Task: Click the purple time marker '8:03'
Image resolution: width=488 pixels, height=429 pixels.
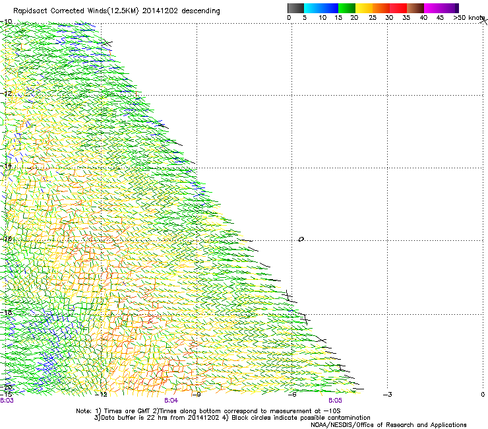Action: click(x=7, y=401)
